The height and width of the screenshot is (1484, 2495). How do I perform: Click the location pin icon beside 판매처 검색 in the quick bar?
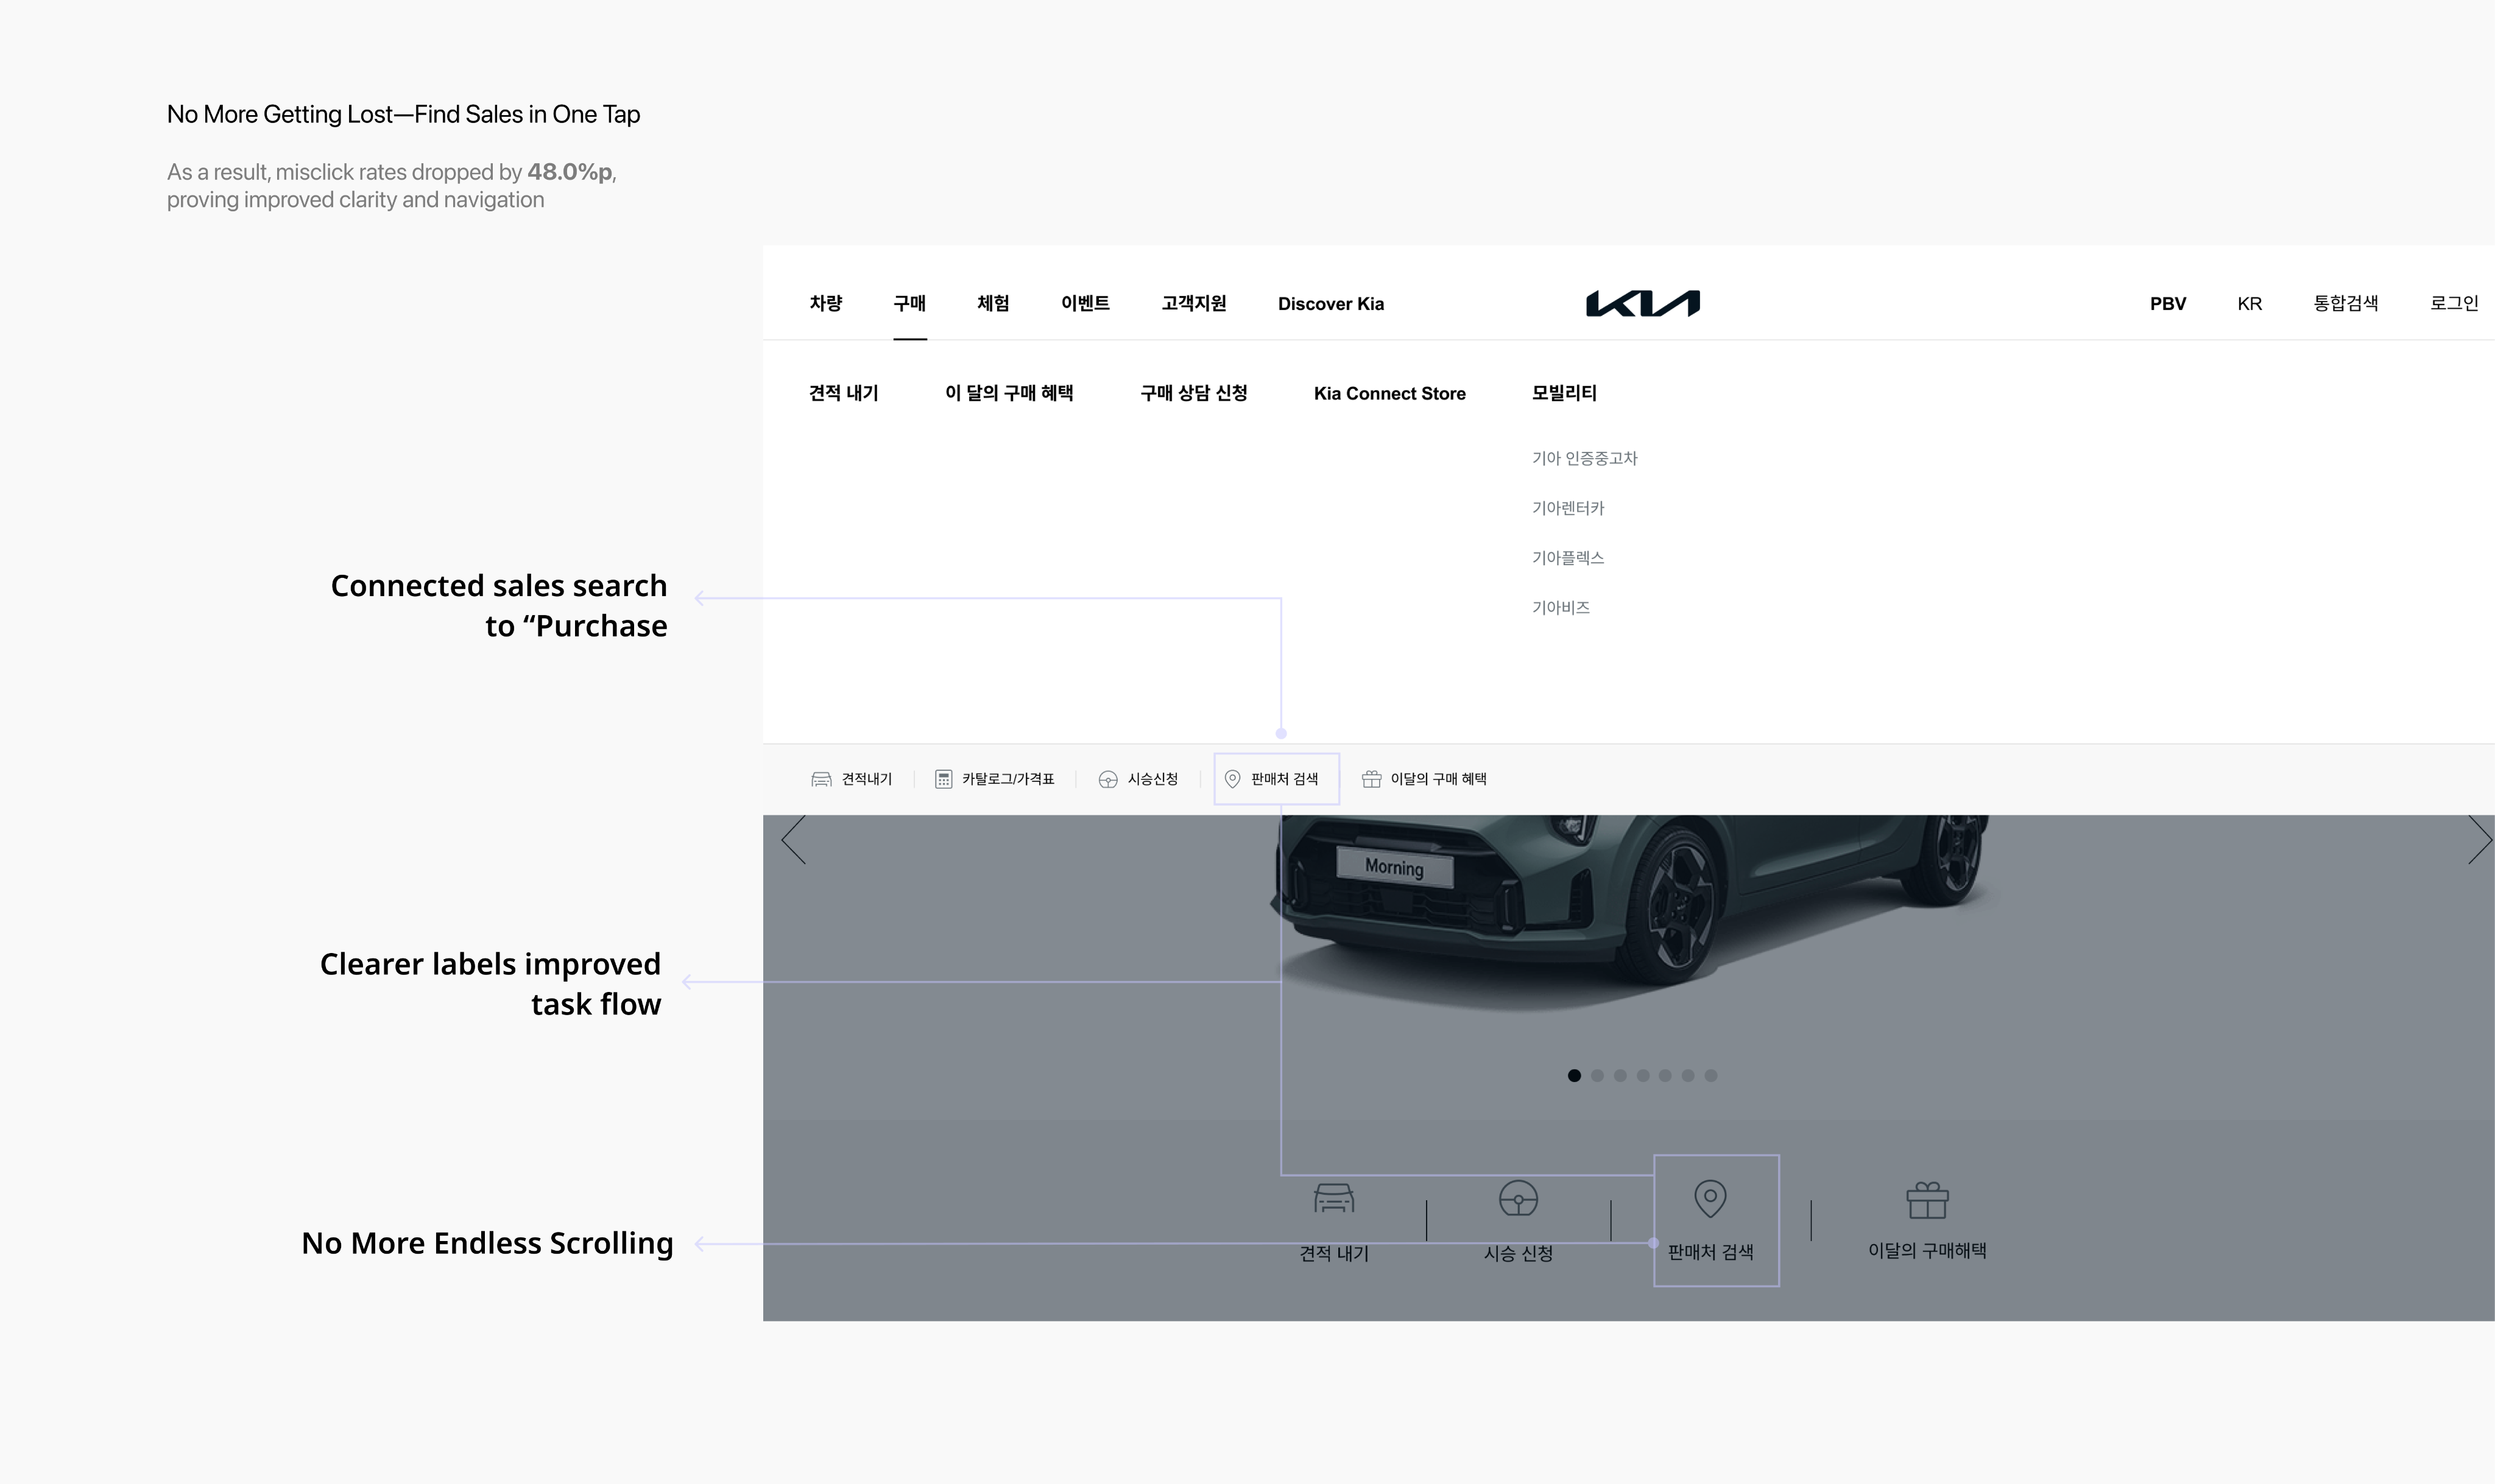(1232, 778)
